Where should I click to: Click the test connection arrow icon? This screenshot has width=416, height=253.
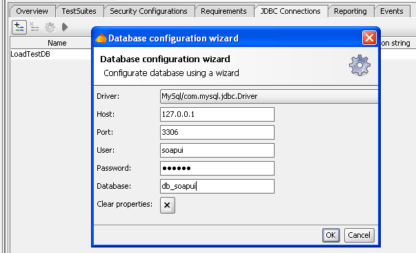click(x=65, y=27)
